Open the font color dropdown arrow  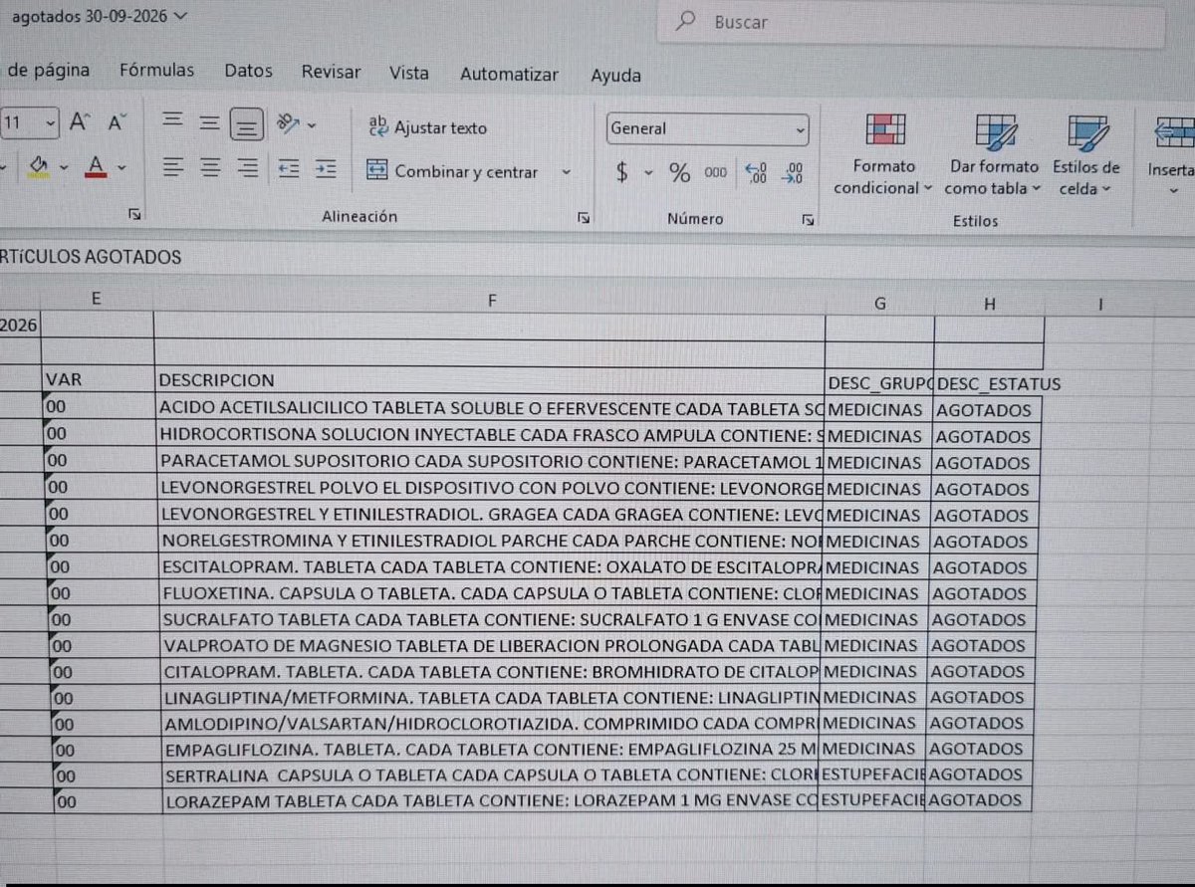tap(121, 167)
